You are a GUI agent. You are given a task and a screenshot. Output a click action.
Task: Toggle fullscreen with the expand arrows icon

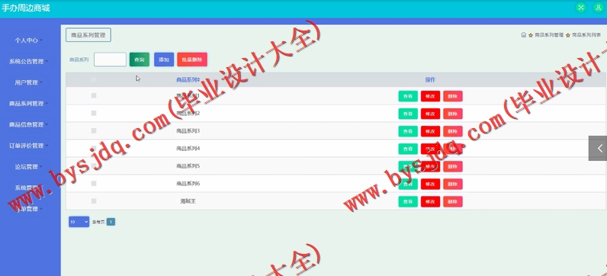[x=580, y=8]
